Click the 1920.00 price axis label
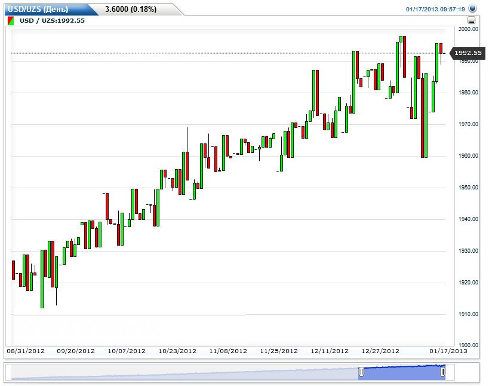 [x=468, y=283]
